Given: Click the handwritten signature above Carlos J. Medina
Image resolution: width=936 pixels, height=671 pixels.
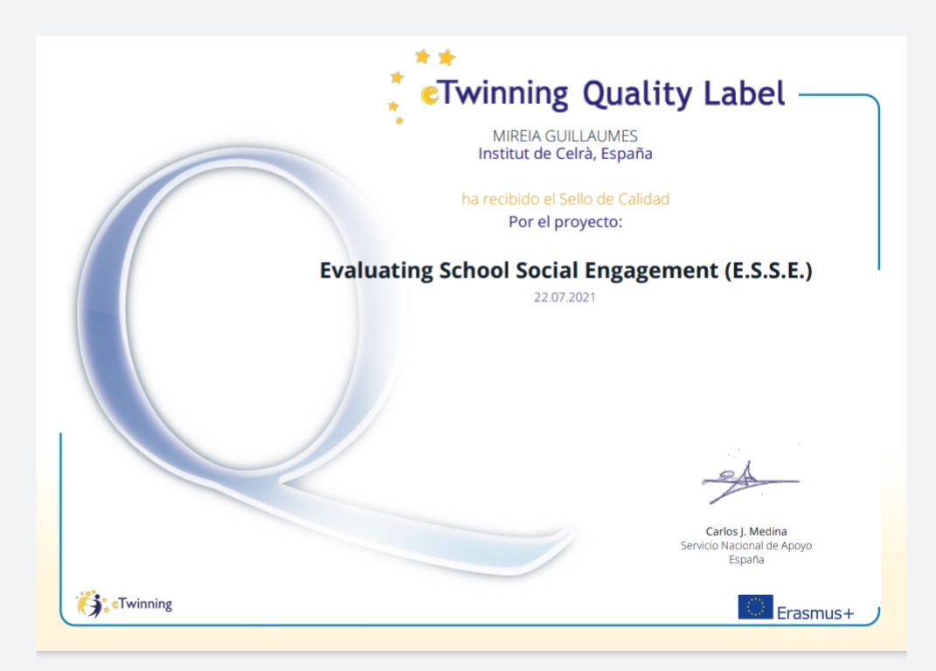Looking at the screenshot, I should [750, 481].
